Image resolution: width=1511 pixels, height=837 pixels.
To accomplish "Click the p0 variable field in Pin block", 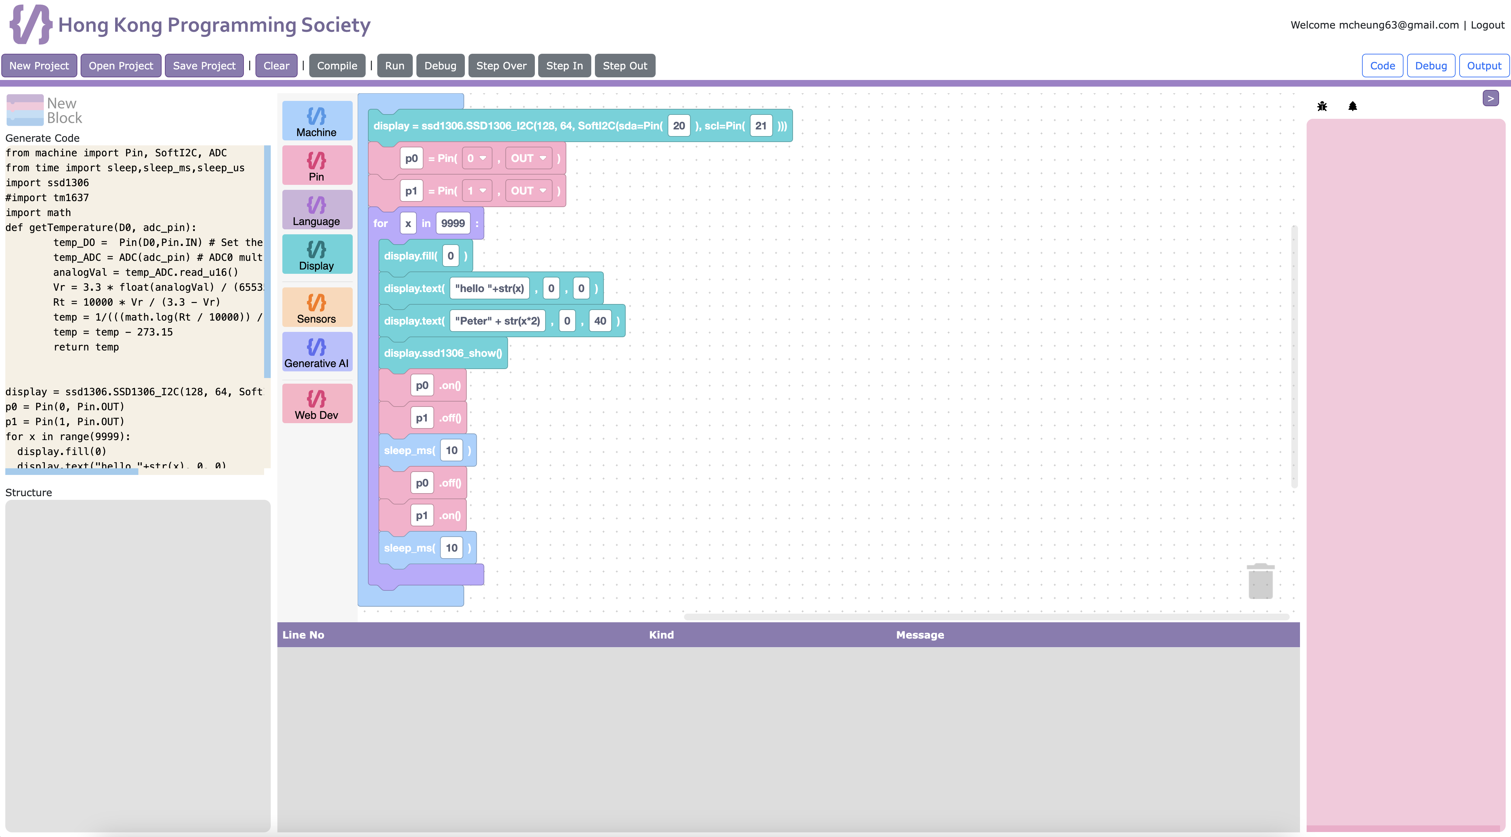I will (411, 158).
